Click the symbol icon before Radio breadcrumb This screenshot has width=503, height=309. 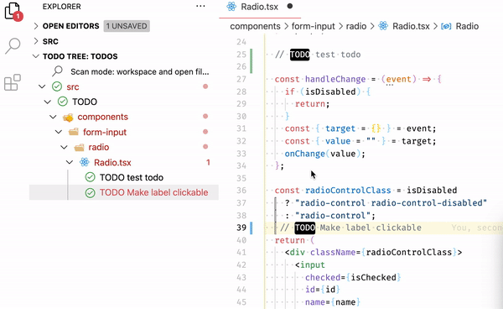(446, 26)
